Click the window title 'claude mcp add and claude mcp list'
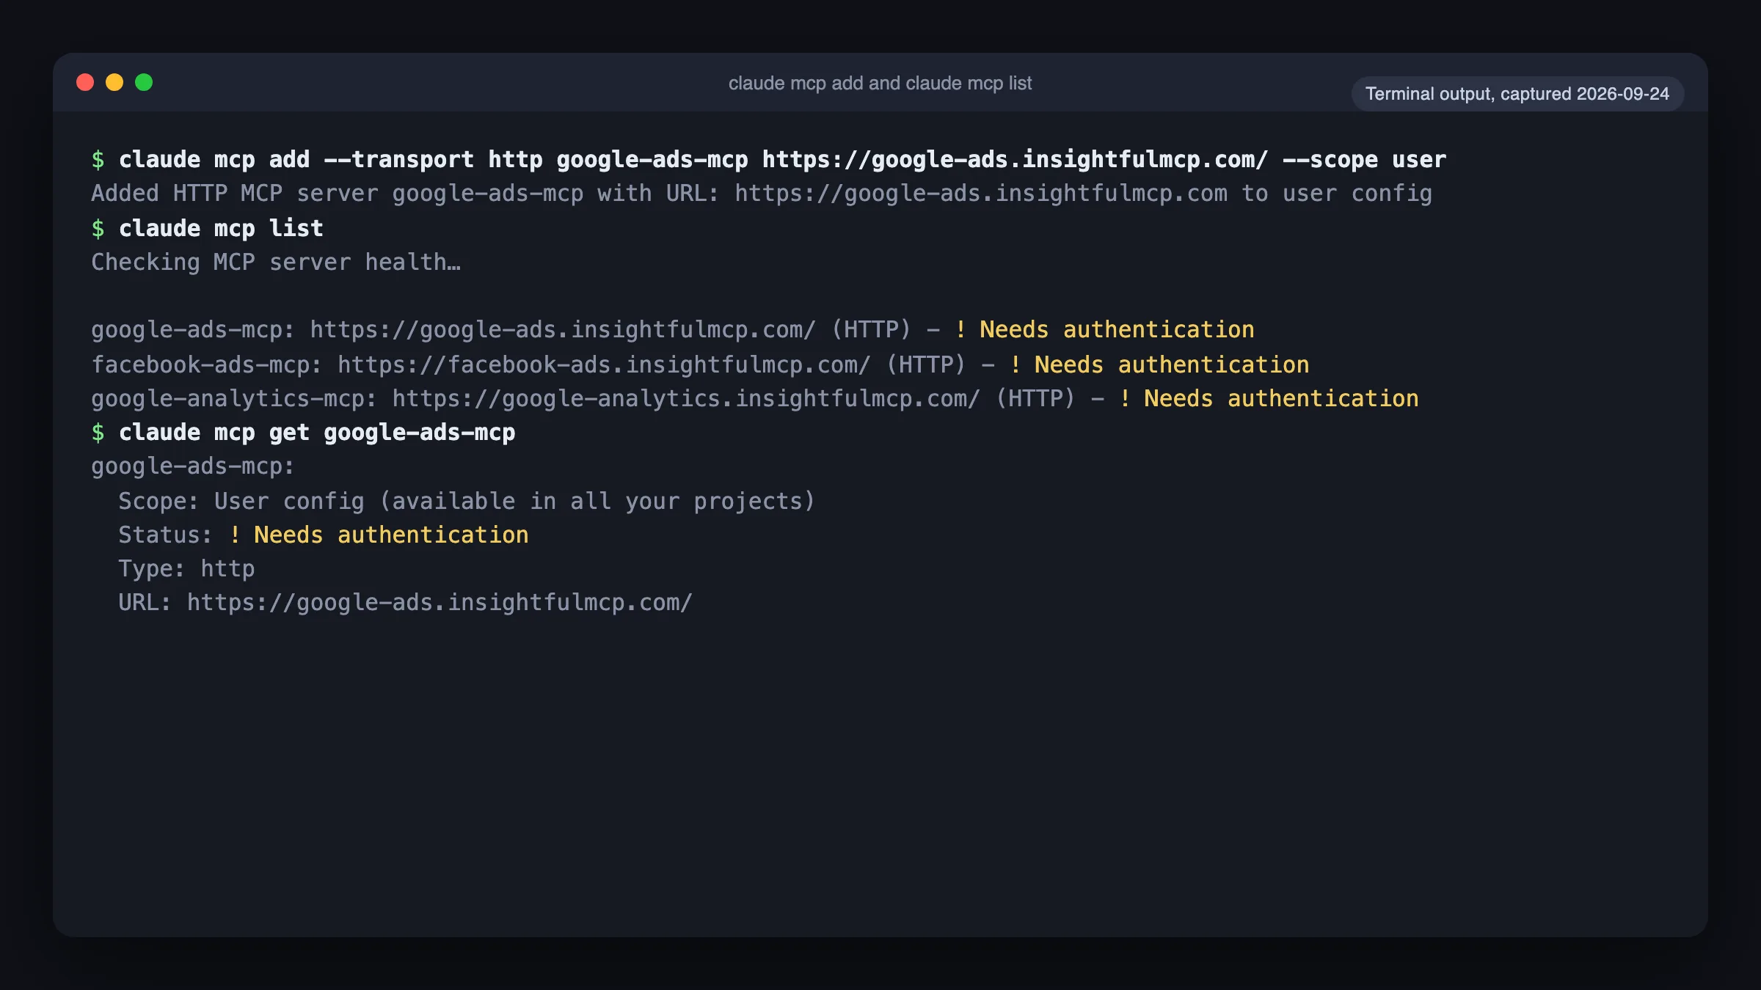 (x=880, y=83)
